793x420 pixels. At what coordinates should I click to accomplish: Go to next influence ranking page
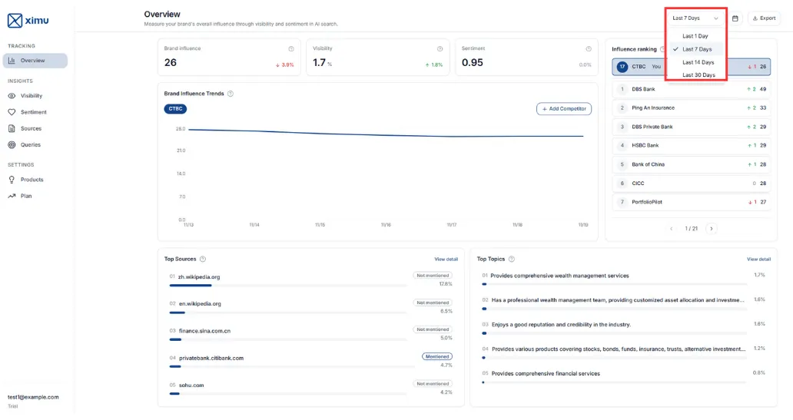click(x=712, y=228)
